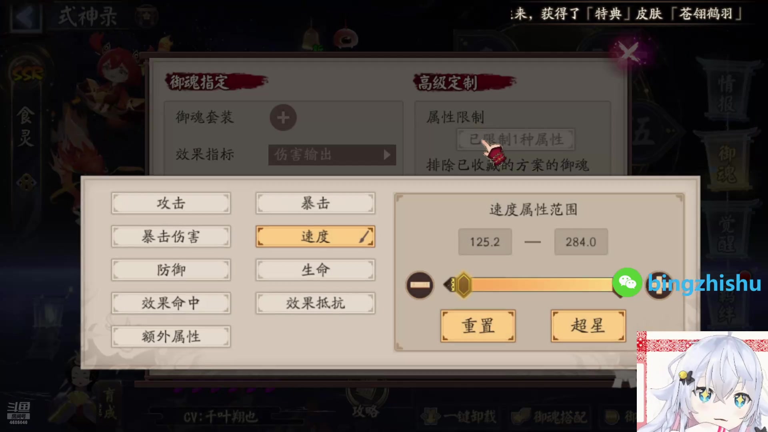
Task: Expand the 已限制1种属性 restriction selector
Action: pos(516,139)
